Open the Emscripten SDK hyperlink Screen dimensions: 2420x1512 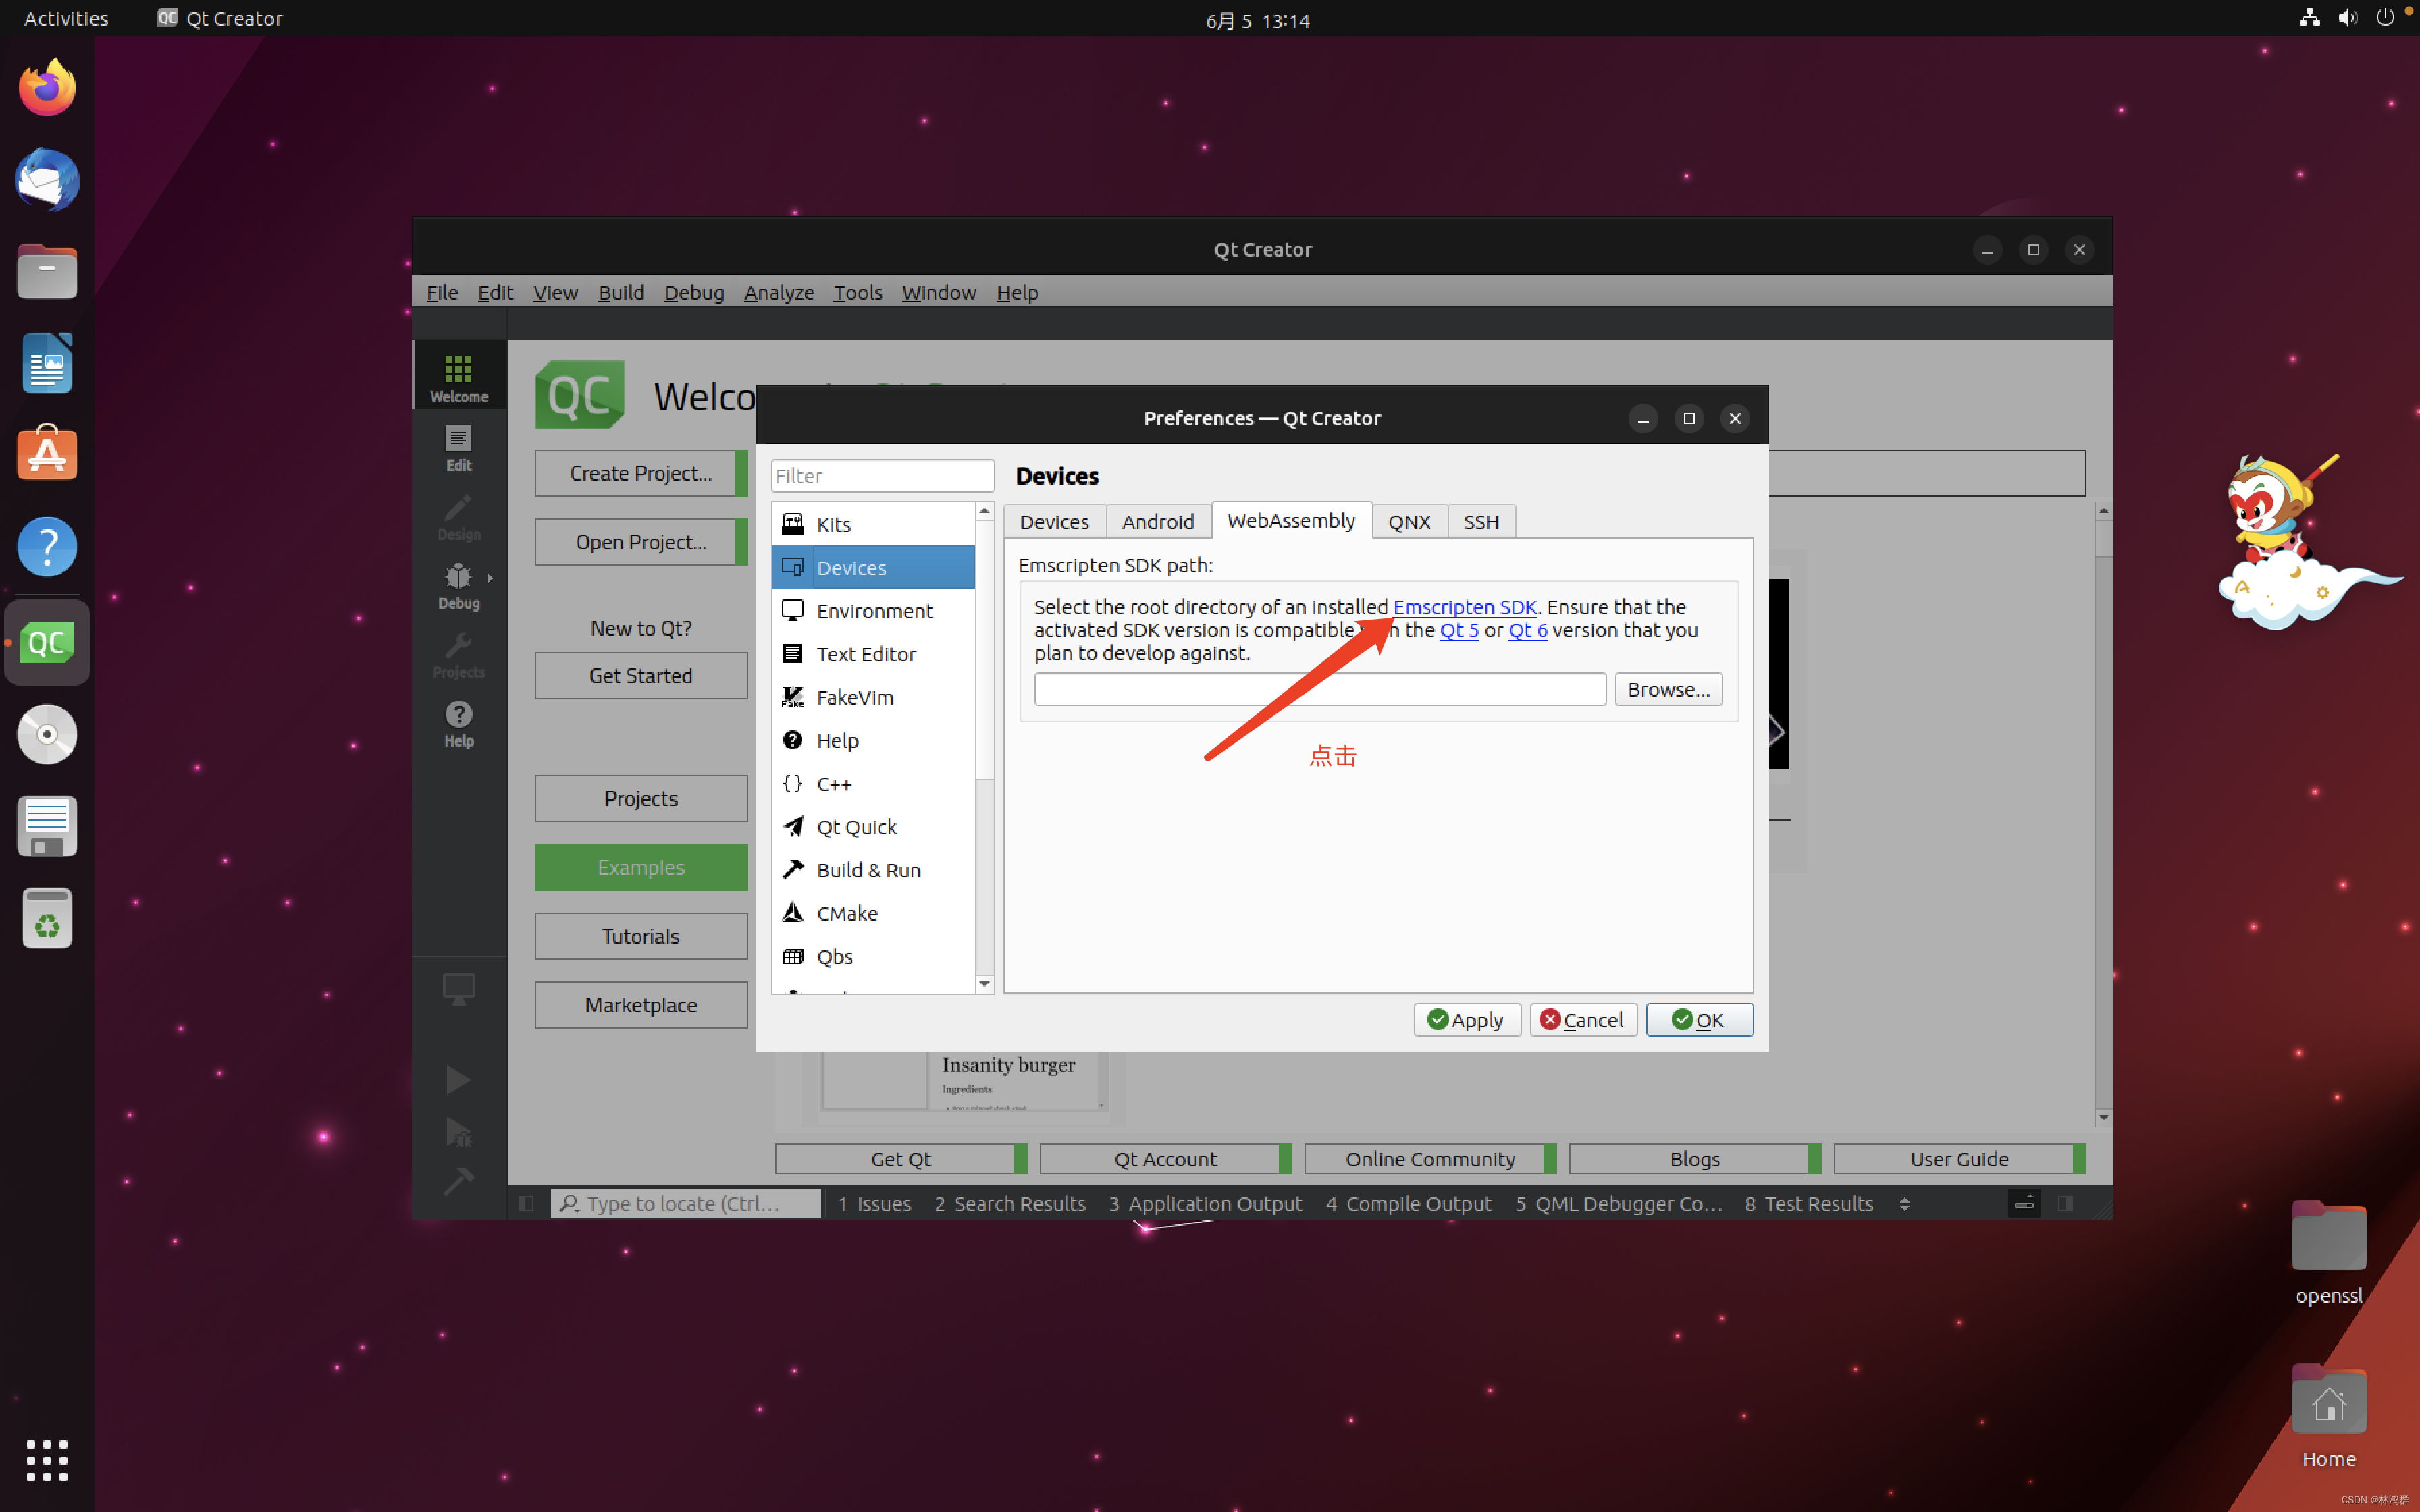click(x=1464, y=607)
